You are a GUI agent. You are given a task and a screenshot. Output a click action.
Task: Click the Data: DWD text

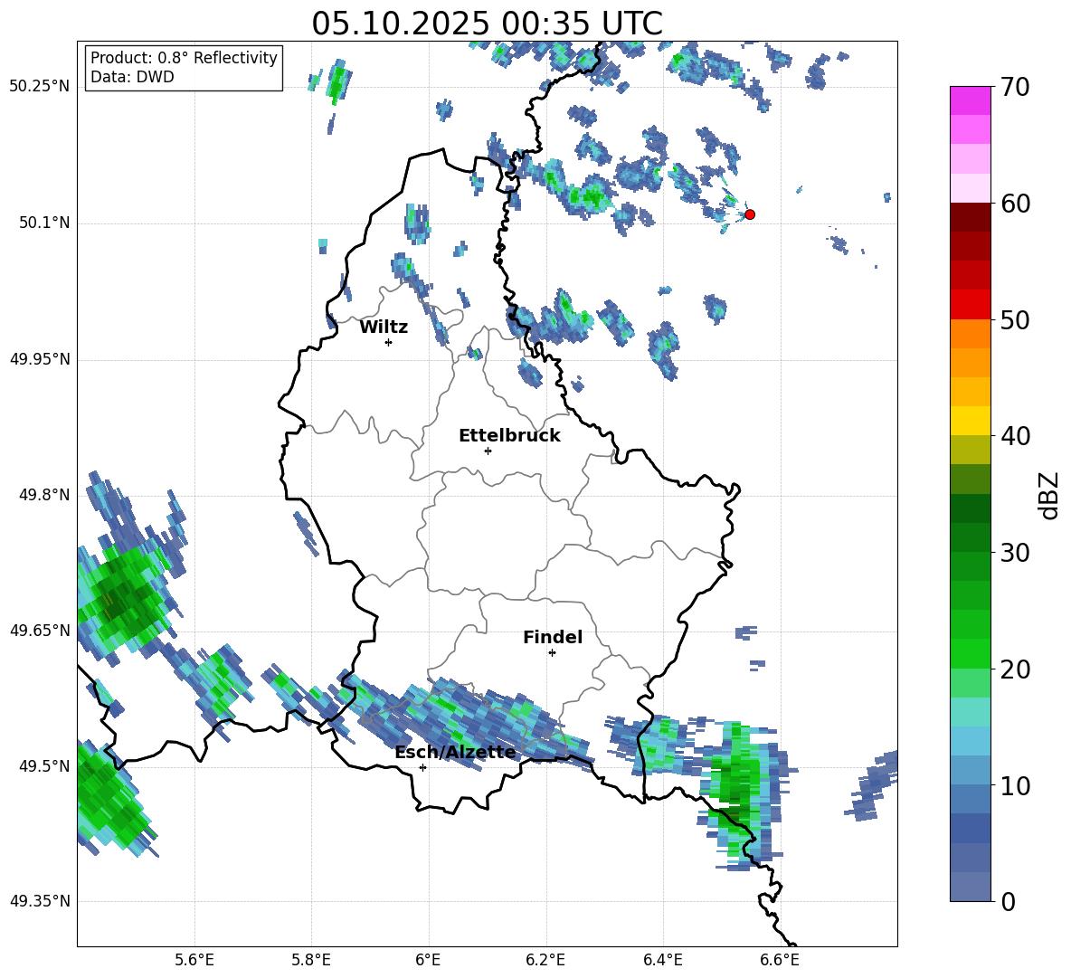click(x=132, y=77)
